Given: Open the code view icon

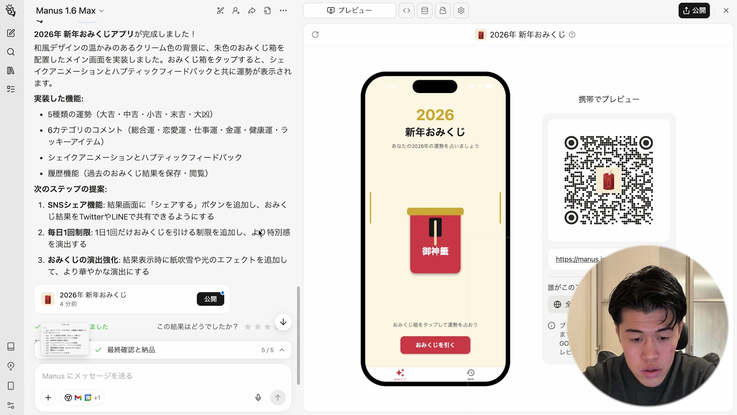Looking at the screenshot, I should [407, 11].
